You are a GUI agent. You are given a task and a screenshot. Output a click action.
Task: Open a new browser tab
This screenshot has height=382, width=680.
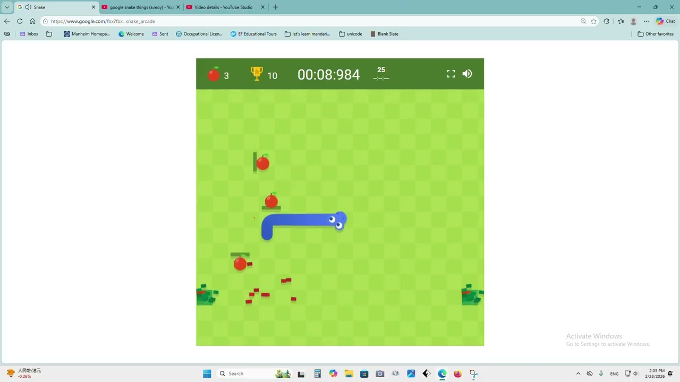coord(275,7)
